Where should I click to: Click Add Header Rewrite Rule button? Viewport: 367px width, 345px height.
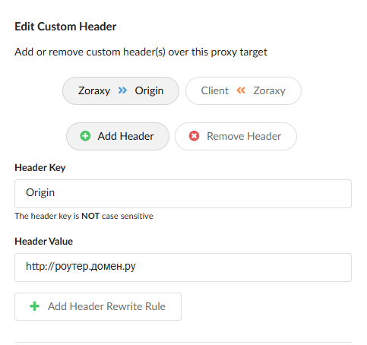pos(98,306)
